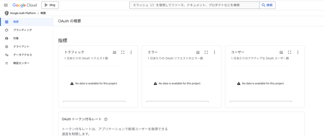Click the Google Auth Platform shield icon

(7, 13)
